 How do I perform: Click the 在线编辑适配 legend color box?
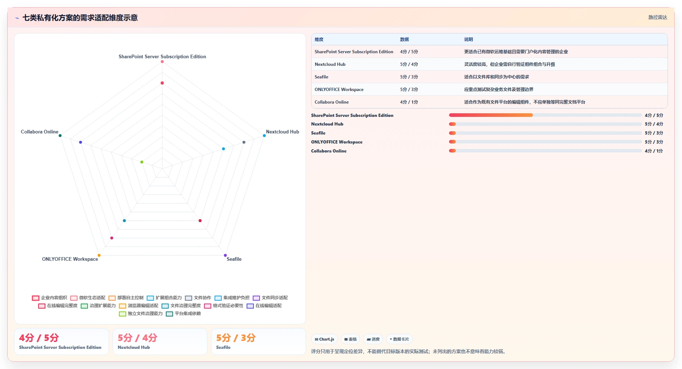click(250, 306)
